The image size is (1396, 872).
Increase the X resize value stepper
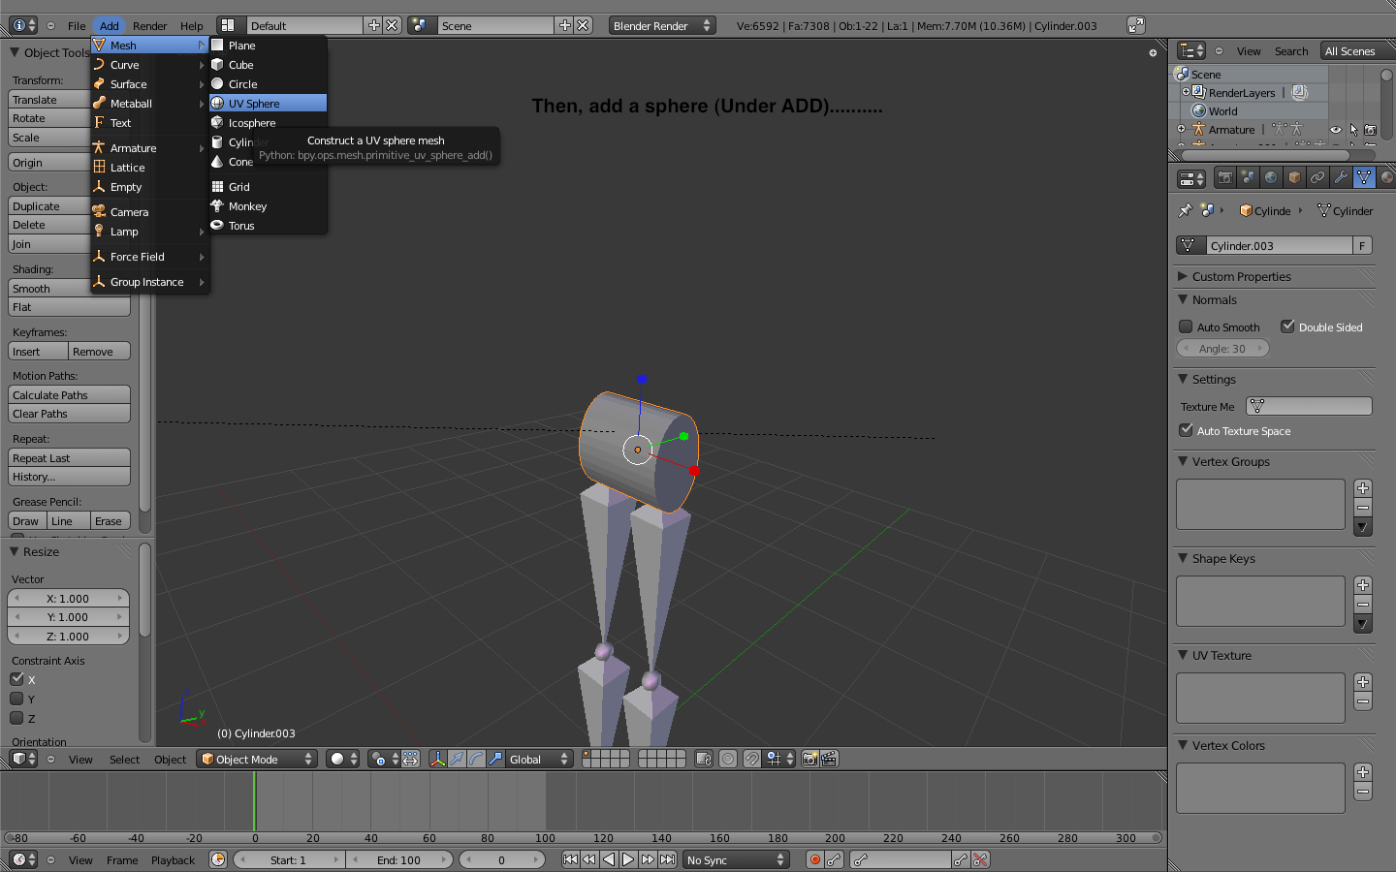pyautogui.click(x=118, y=598)
